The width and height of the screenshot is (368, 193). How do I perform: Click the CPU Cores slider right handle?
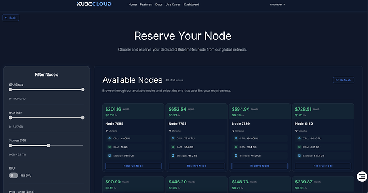coord(83,90)
